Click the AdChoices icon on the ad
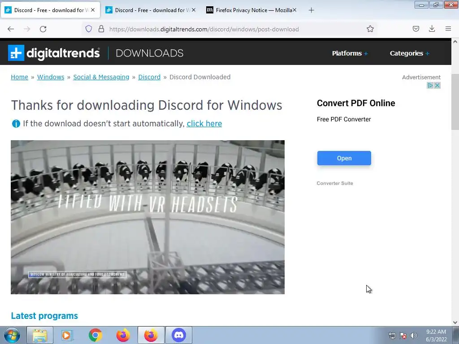 click(x=430, y=86)
